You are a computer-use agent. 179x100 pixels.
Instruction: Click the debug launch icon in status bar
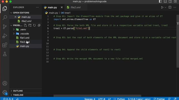click(x=17, y=99)
